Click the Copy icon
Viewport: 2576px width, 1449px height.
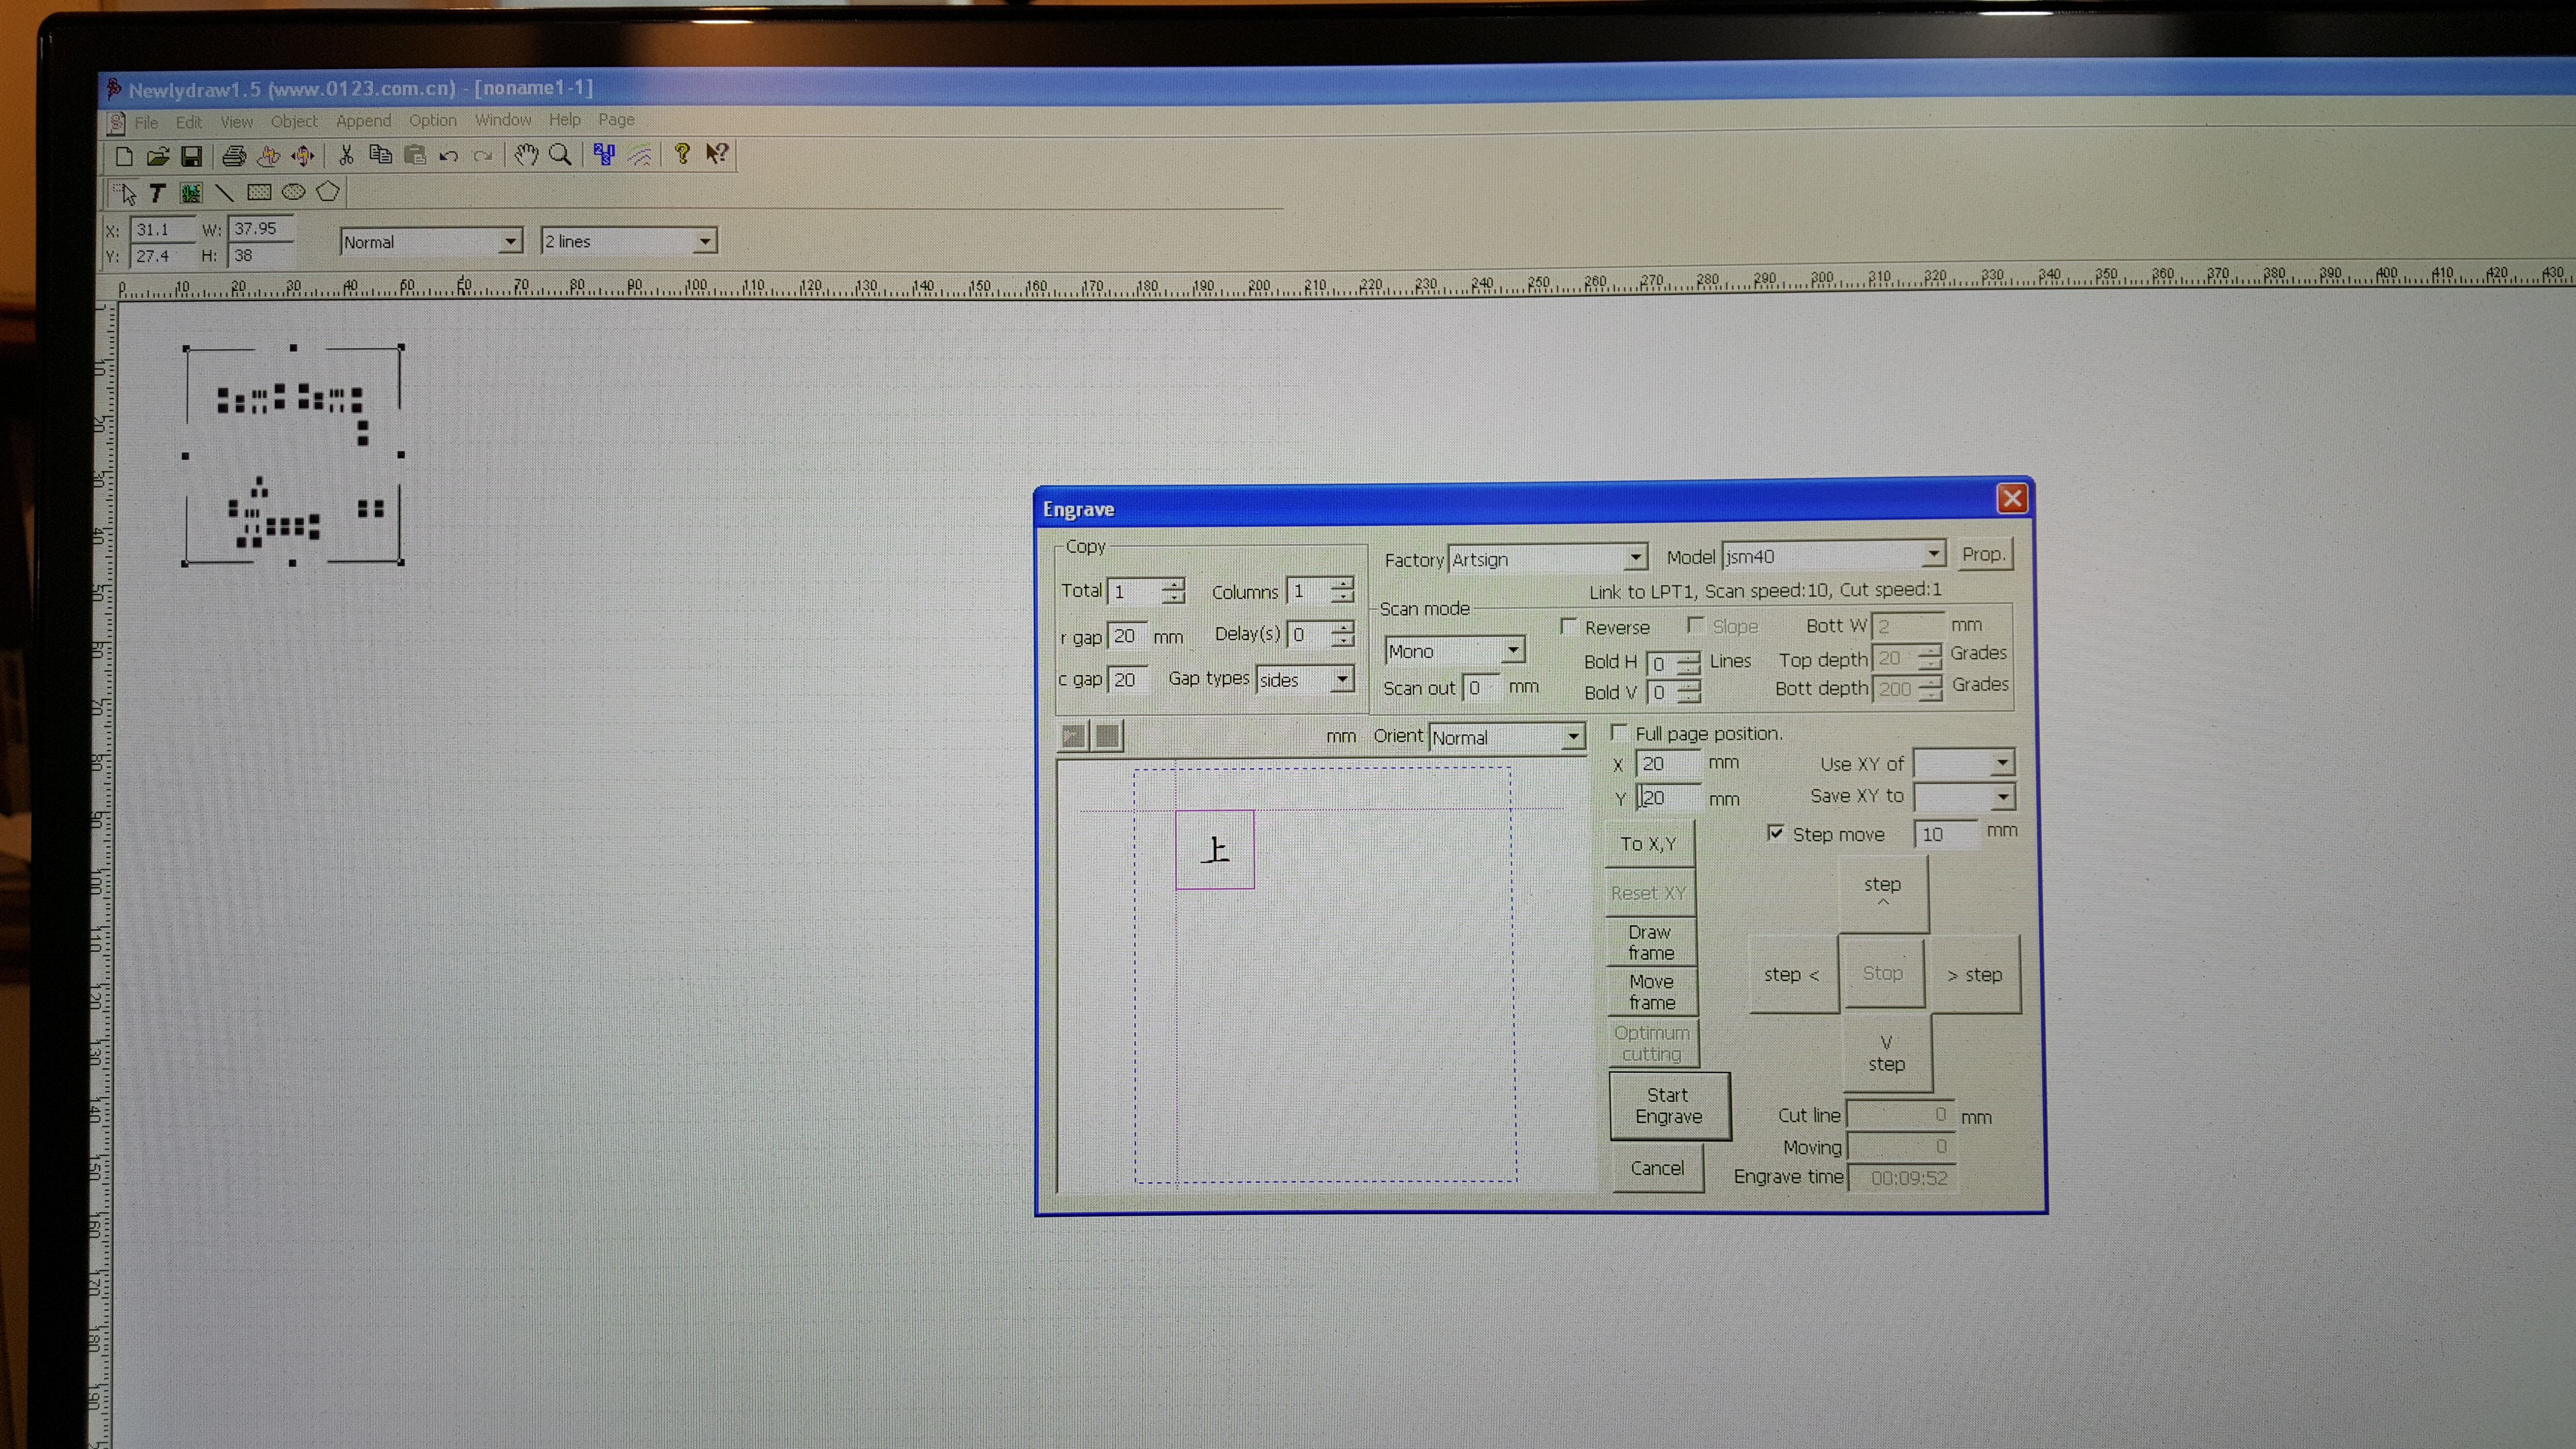pos(380,155)
